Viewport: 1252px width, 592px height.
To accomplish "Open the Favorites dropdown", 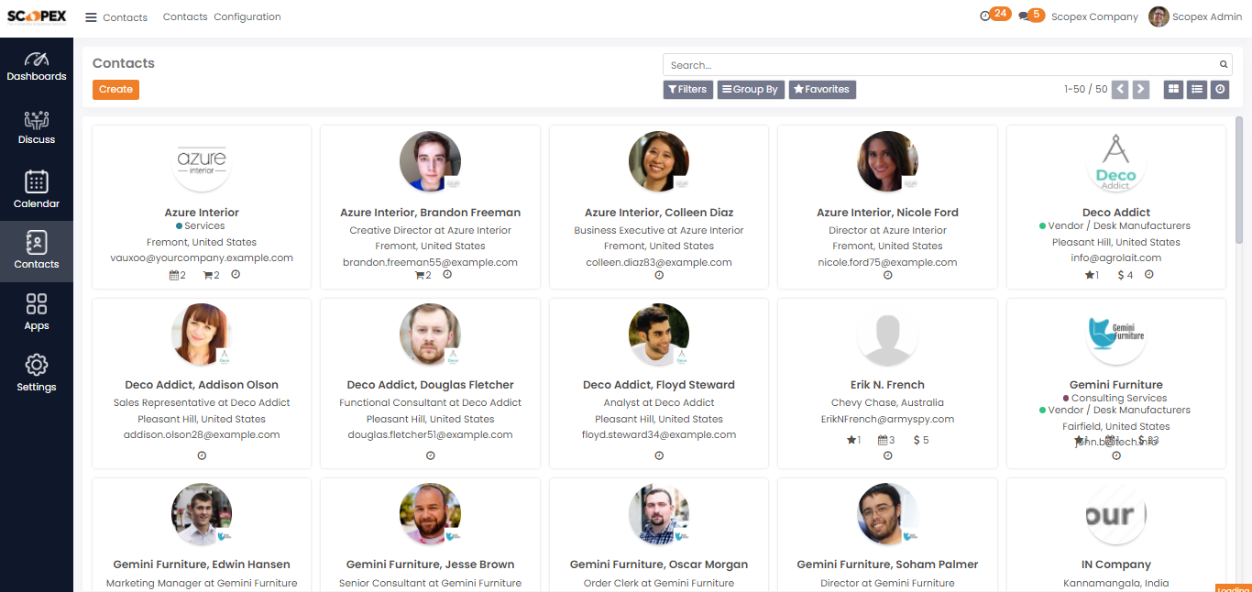I will 822,89.
